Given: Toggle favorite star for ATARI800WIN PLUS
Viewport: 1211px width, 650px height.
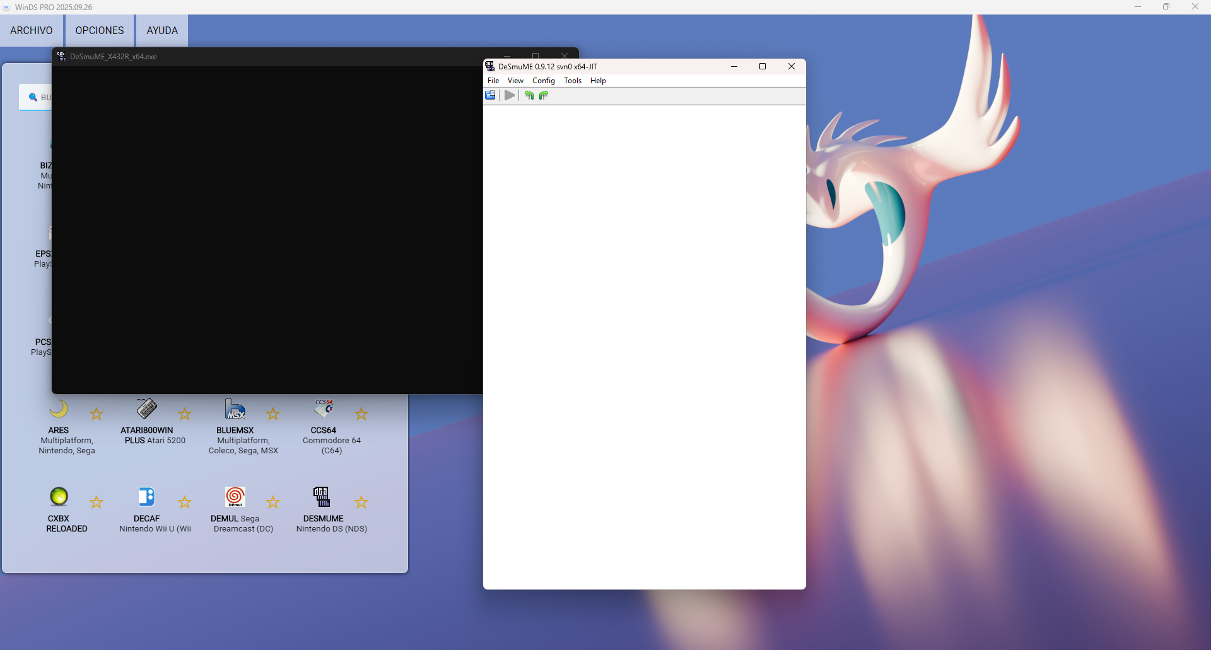Looking at the screenshot, I should (x=184, y=414).
